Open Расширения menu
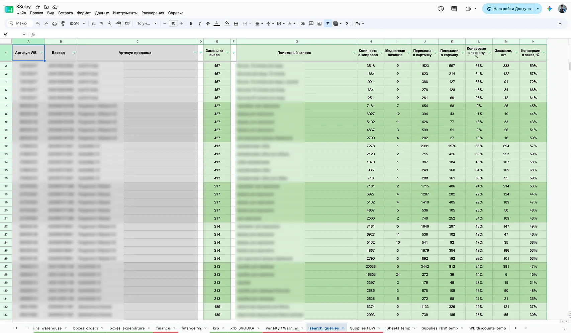The height and width of the screenshot is (333, 571). (x=153, y=13)
